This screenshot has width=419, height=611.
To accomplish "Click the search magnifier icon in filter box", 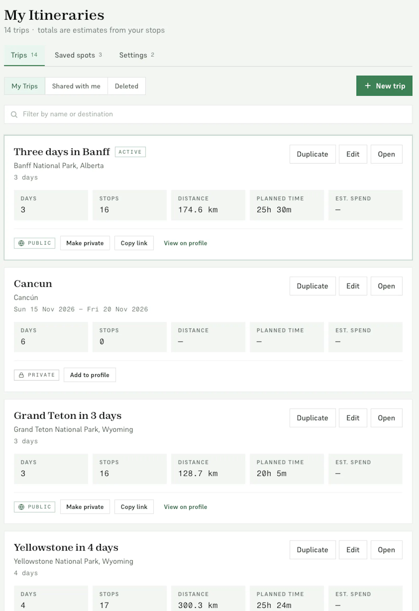I will tap(14, 114).
